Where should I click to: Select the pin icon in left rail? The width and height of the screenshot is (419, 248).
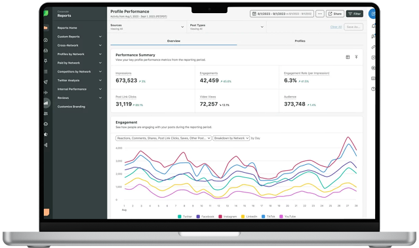(46, 61)
